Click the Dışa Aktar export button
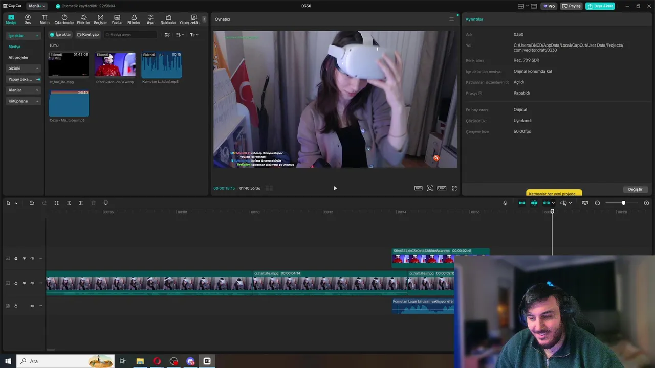 pos(600,6)
